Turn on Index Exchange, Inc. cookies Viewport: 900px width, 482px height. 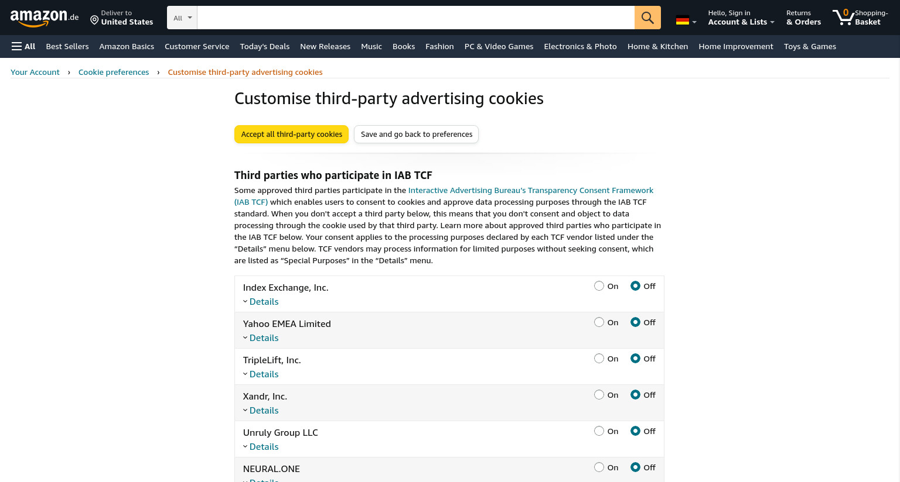coord(599,286)
